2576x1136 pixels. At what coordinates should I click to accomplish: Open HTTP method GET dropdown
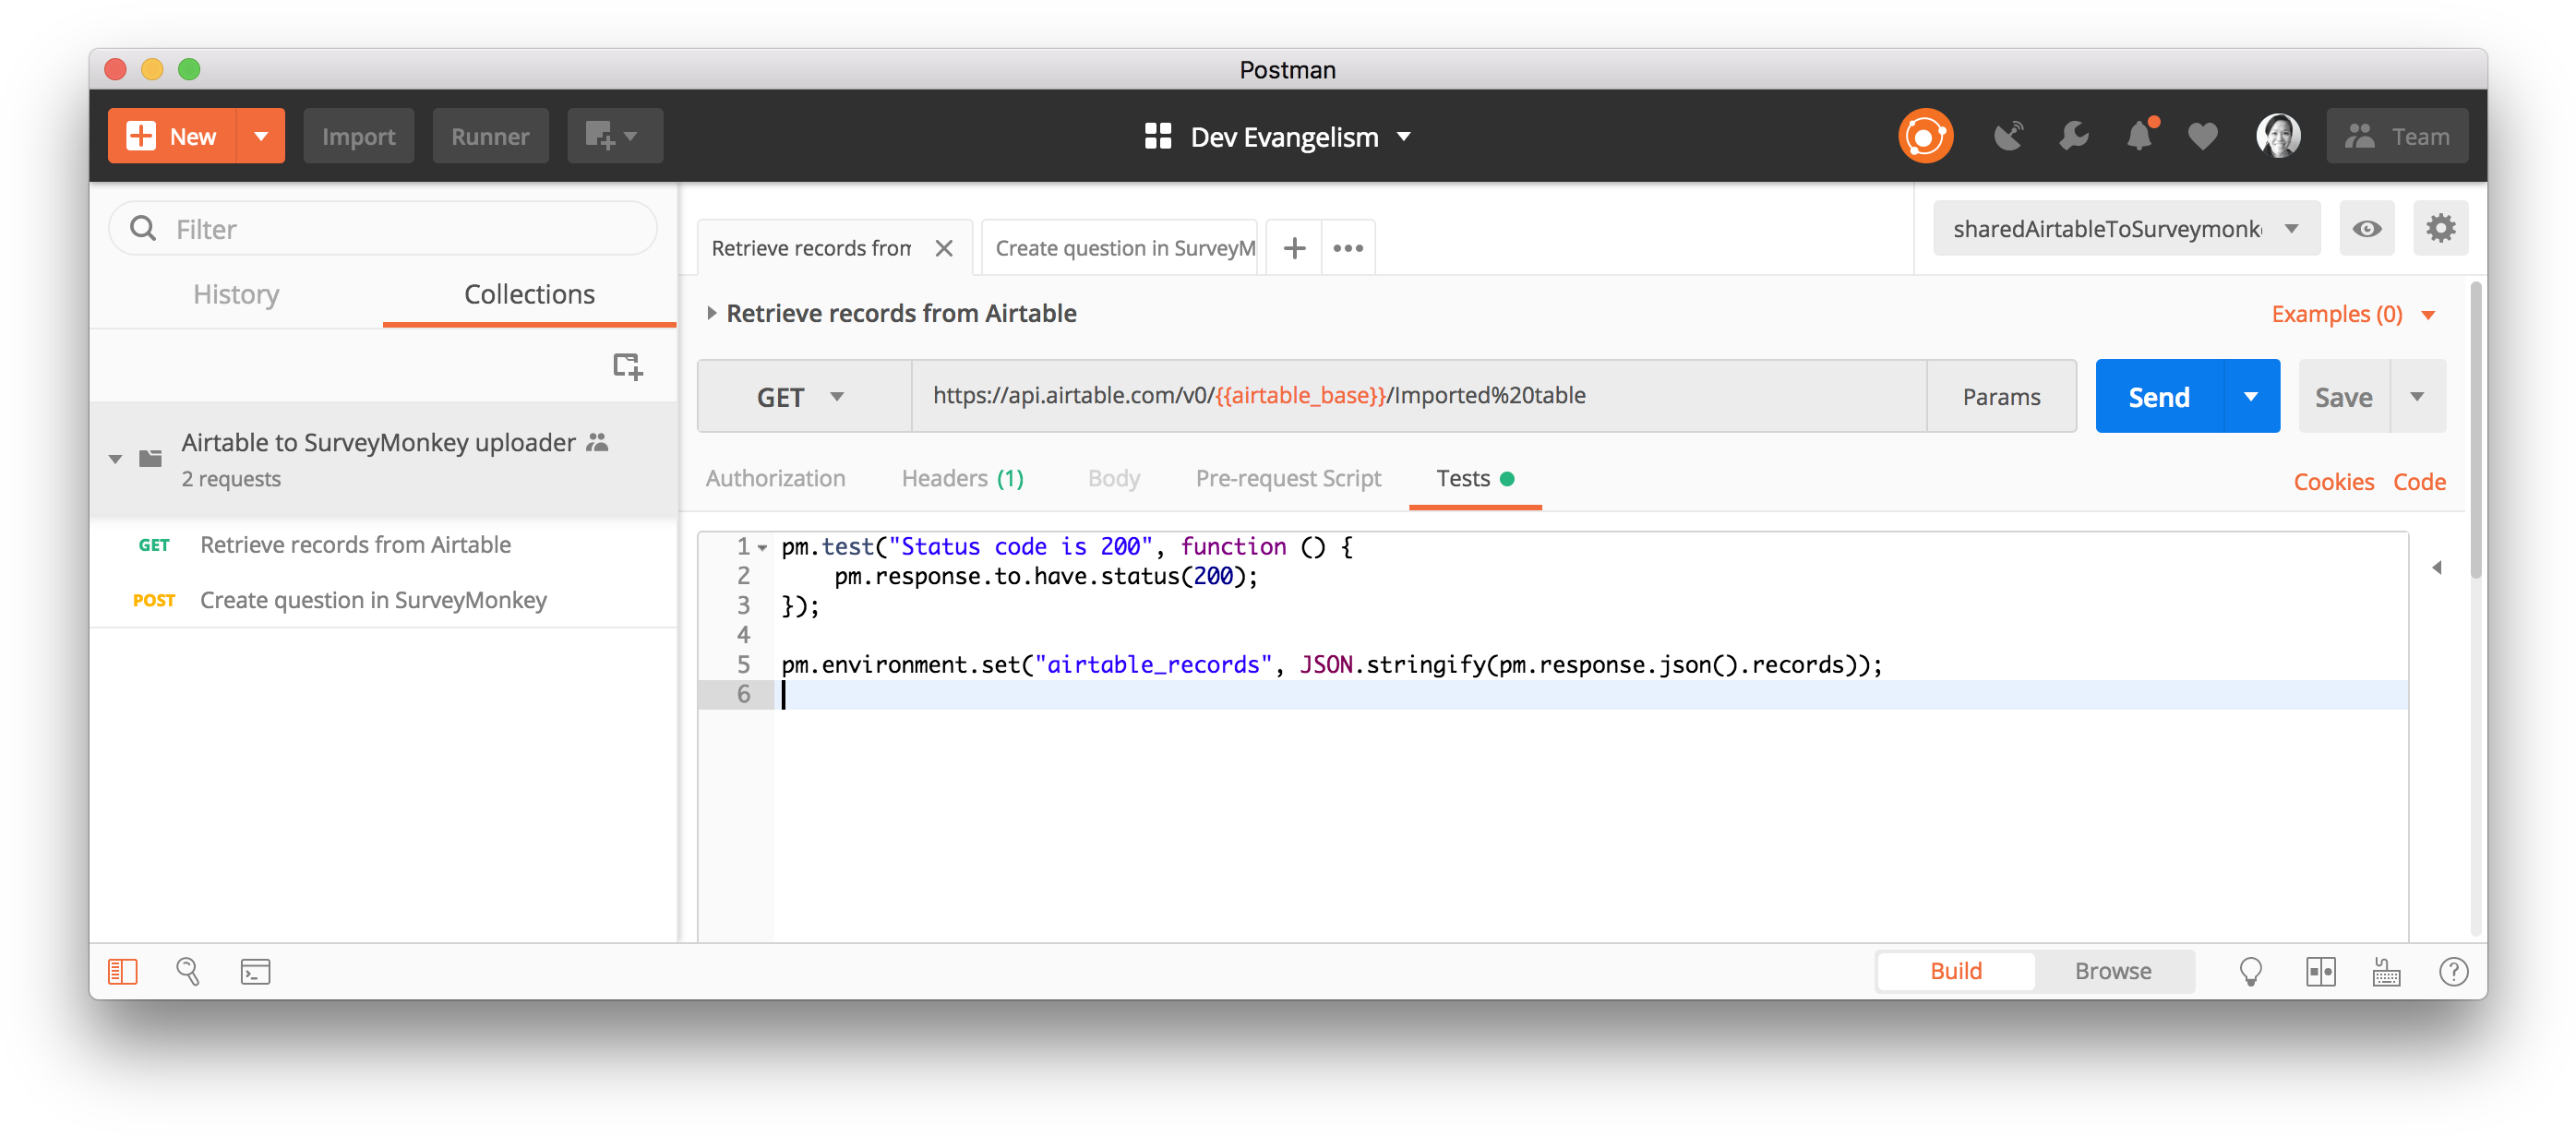804,396
